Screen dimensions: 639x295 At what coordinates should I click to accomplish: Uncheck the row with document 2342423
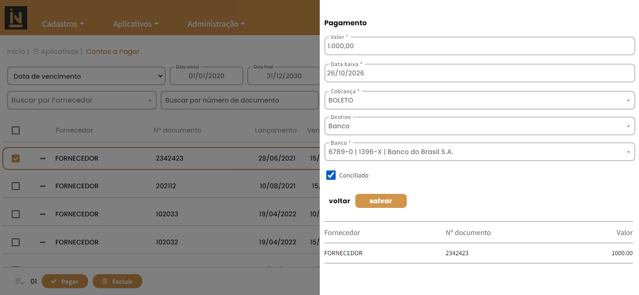[x=15, y=158]
